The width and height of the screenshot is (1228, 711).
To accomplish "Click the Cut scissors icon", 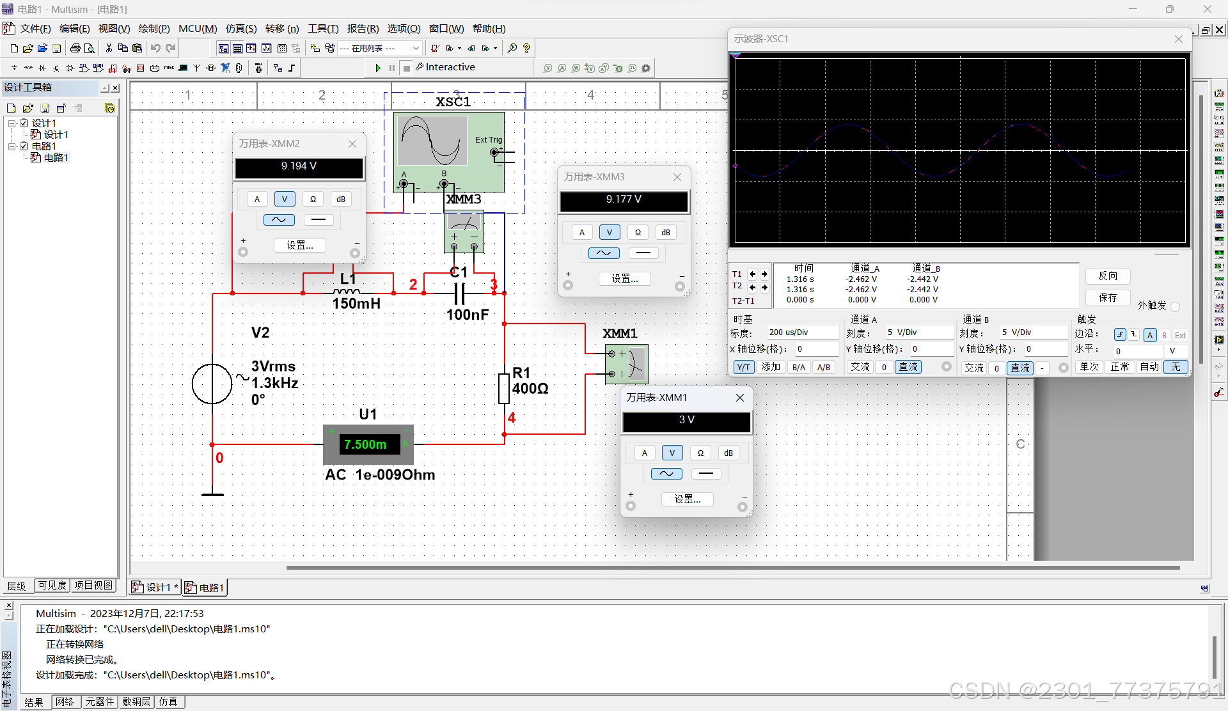I will point(109,48).
